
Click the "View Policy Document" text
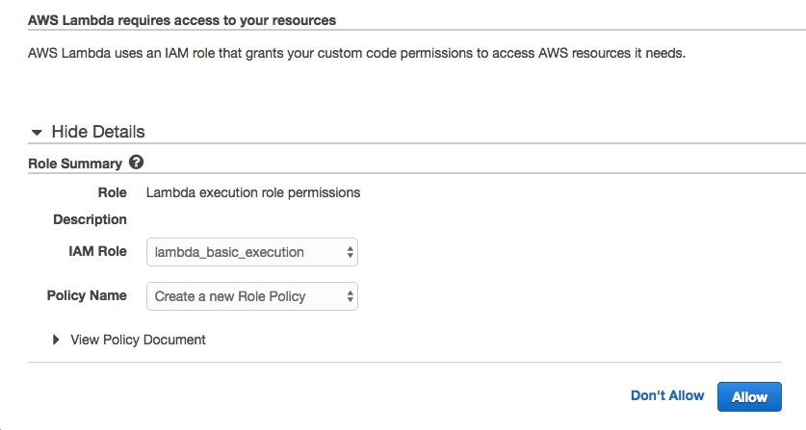click(138, 340)
